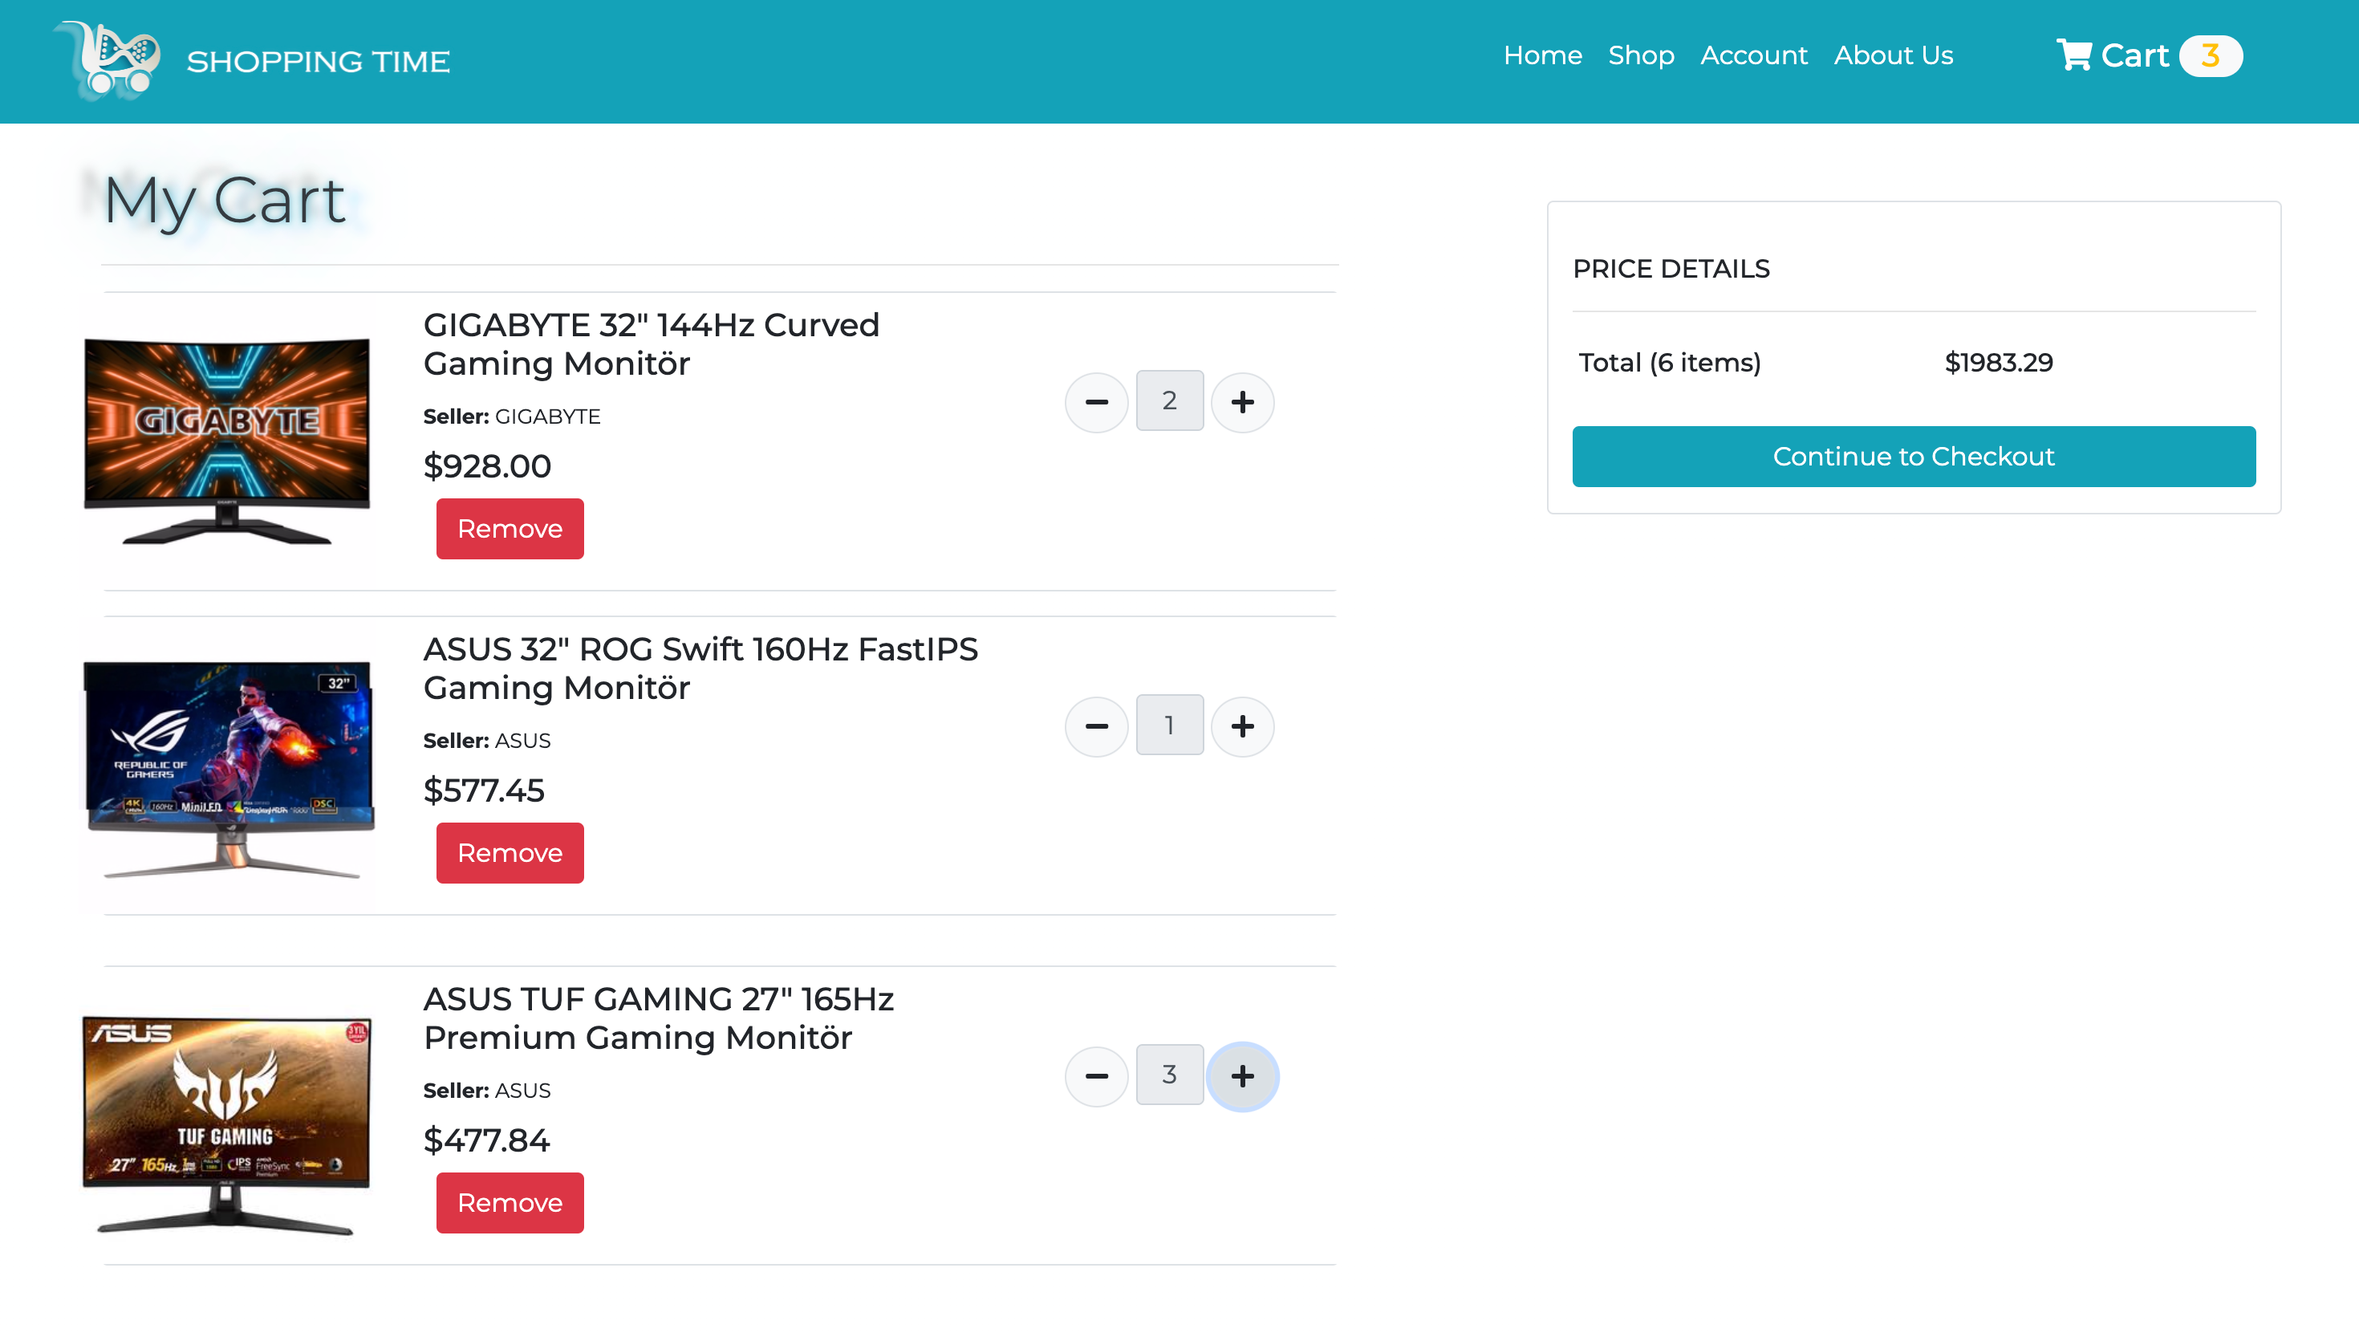The width and height of the screenshot is (2359, 1337).
Task: Remove the GIGABYTE curved monitor
Action: 510,529
